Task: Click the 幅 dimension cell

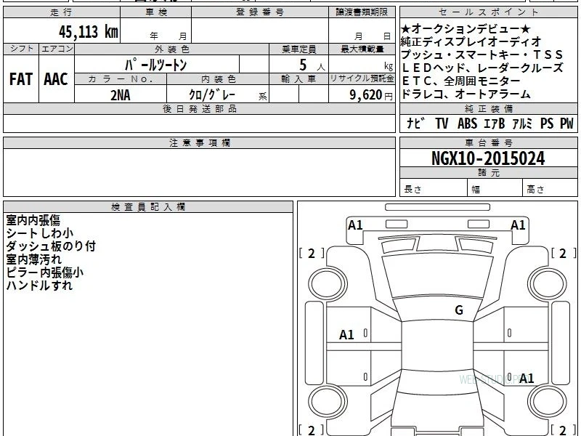Action: (x=495, y=189)
